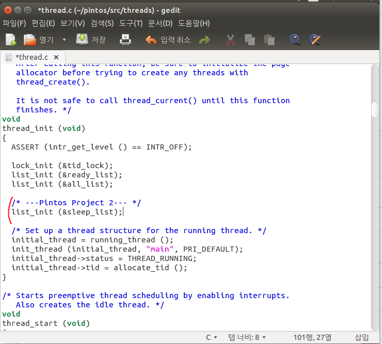Click on the line list_init (&sleep_list);
The width and height of the screenshot is (382, 344).
pos(67,212)
